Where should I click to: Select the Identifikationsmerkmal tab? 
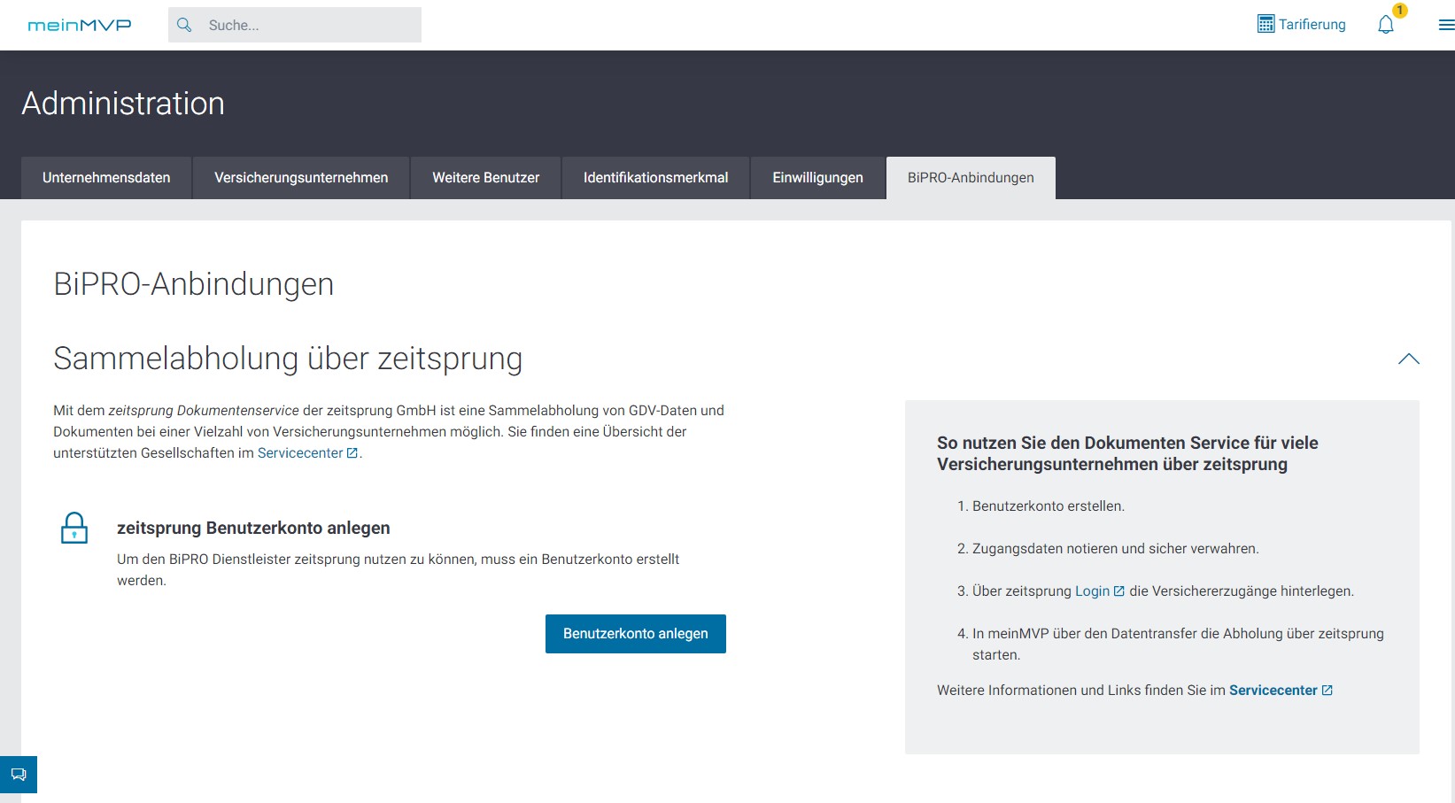[655, 178]
